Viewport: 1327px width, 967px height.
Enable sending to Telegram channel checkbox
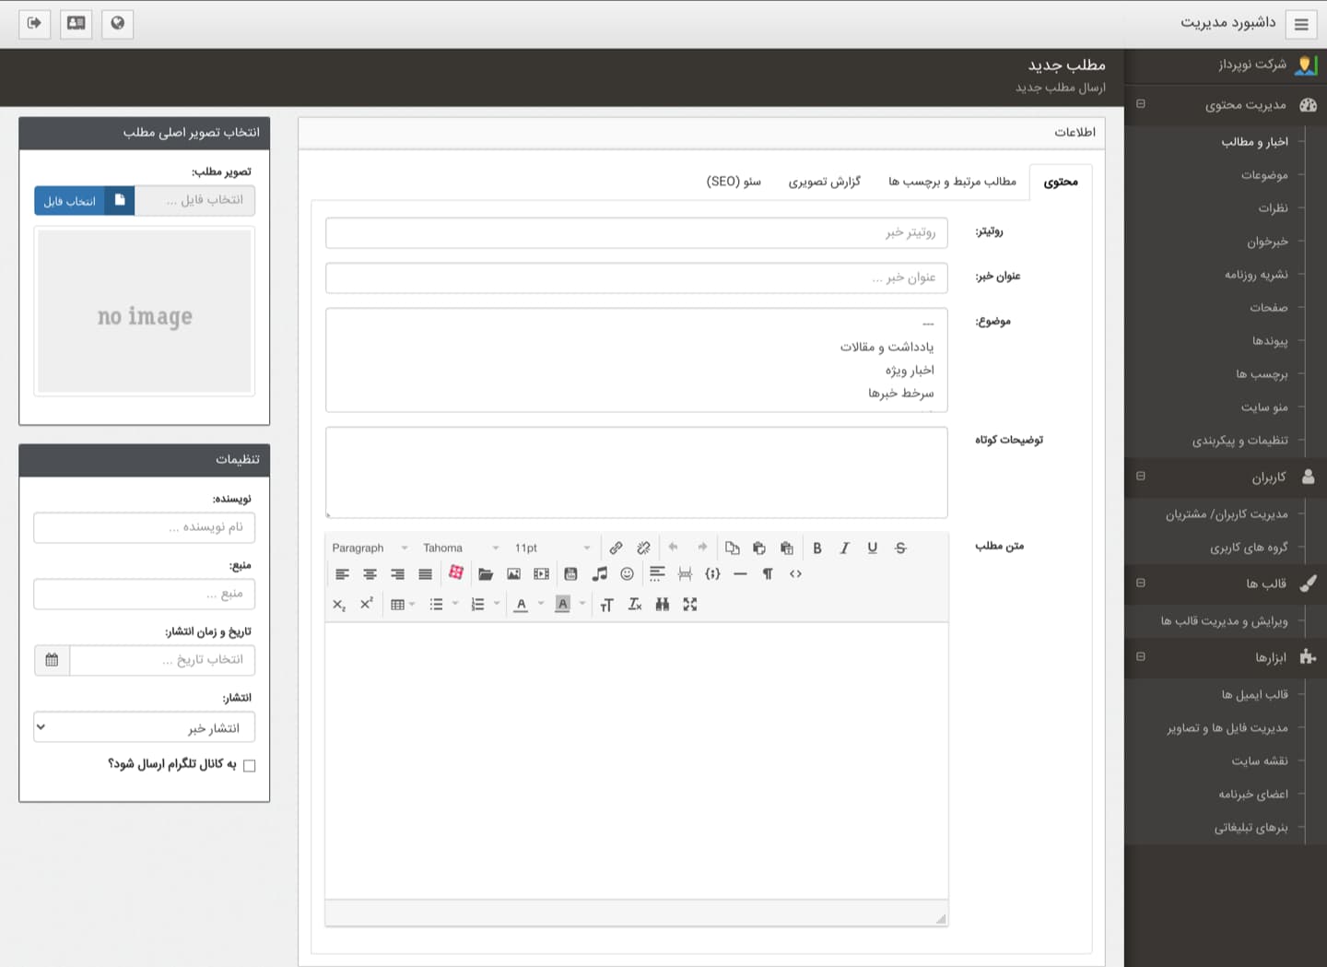pyautogui.click(x=249, y=765)
